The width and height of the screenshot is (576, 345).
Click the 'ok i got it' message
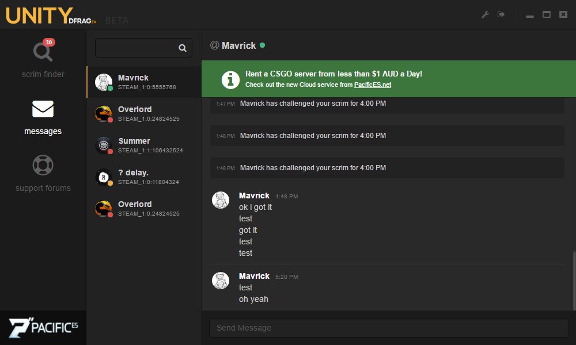pyautogui.click(x=255, y=207)
